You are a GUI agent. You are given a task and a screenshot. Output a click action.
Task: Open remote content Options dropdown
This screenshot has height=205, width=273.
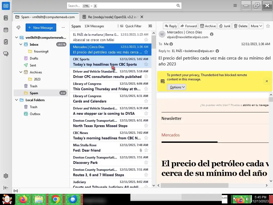point(176,87)
